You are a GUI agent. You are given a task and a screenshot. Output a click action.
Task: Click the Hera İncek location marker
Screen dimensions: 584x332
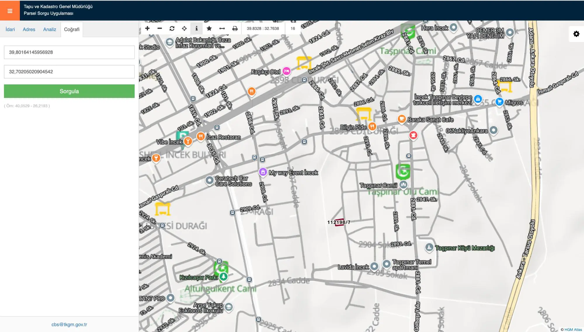click(453, 27)
